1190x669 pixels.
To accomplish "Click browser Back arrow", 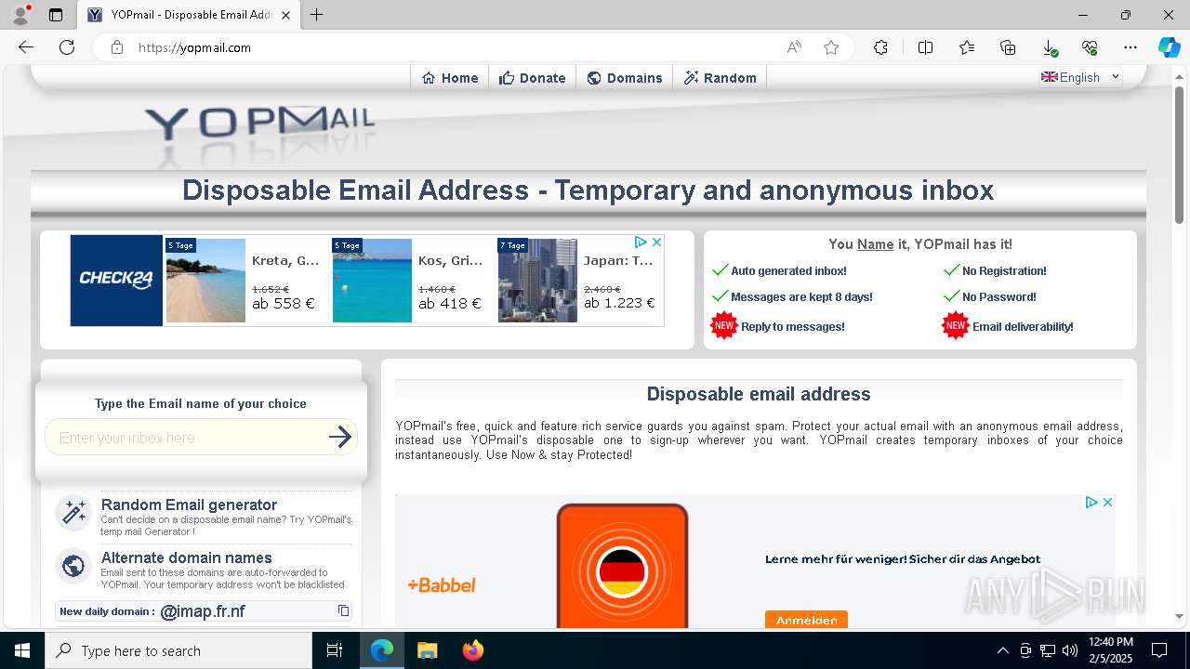I will click(x=26, y=47).
